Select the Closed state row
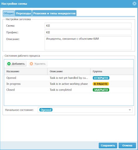Viewport: 138px width, 150px height. coord(69,90)
